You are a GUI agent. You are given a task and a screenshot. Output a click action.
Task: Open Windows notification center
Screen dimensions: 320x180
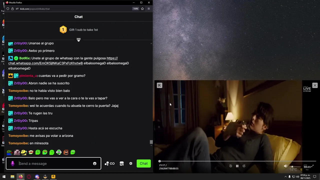click(315, 177)
